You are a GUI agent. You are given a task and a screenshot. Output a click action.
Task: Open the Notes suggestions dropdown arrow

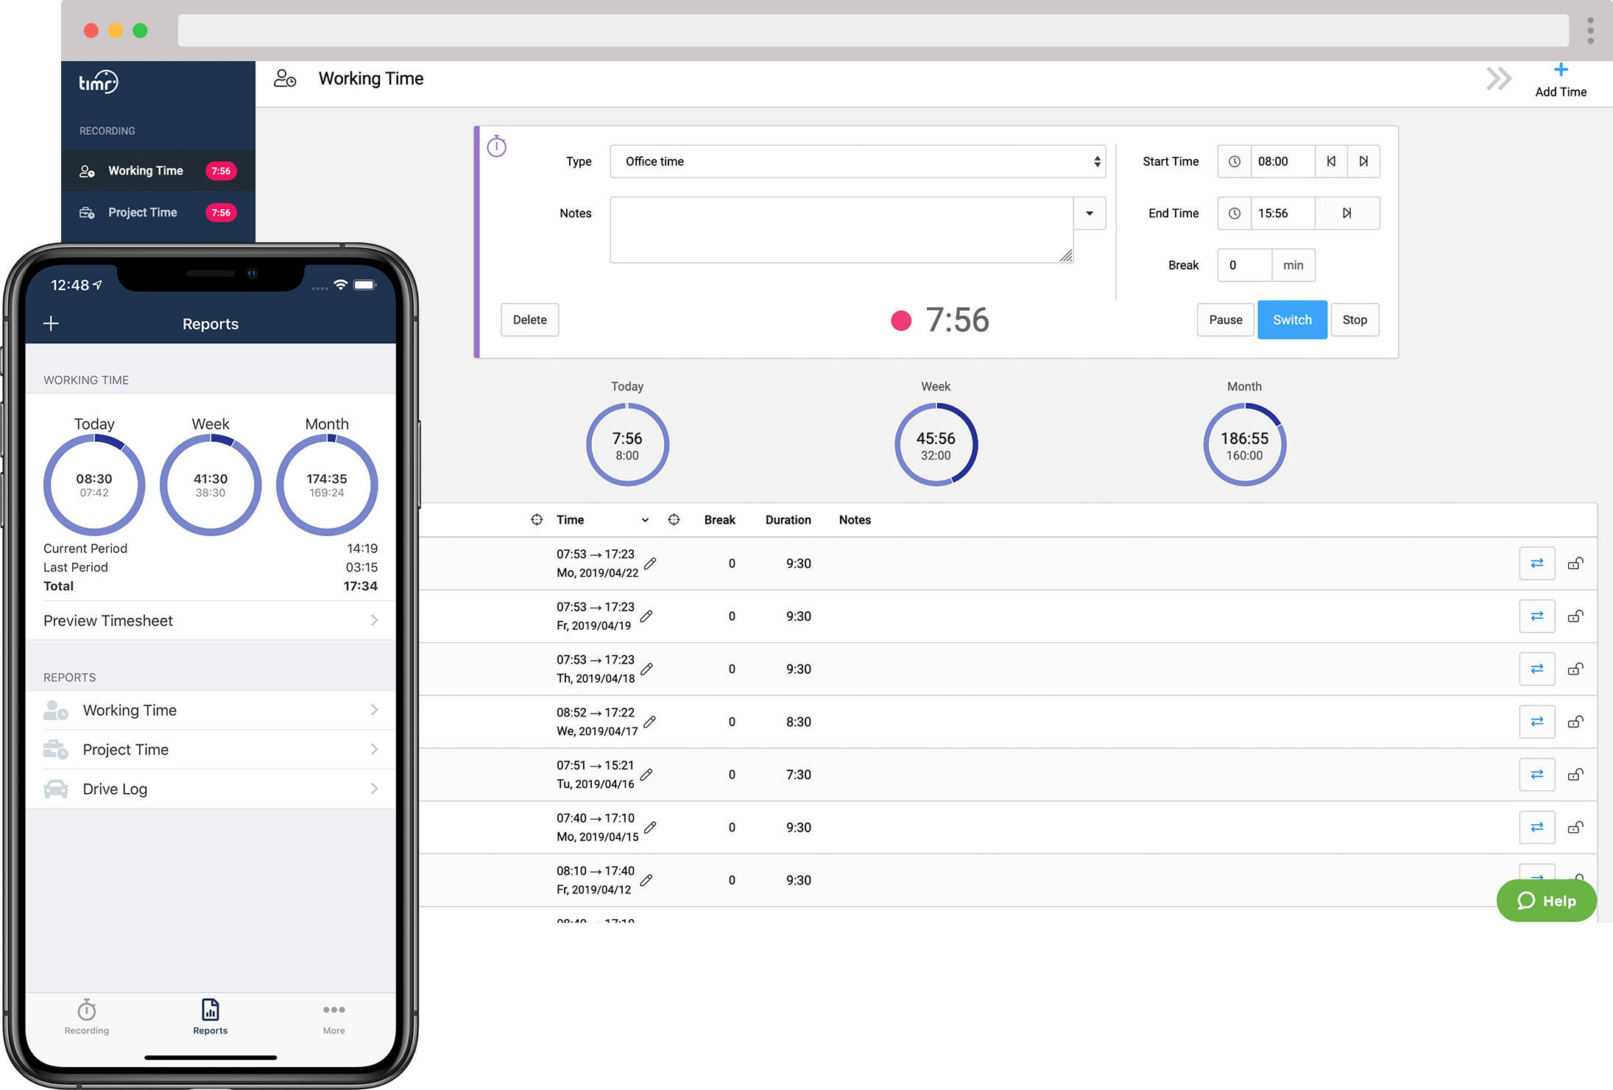[1090, 214]
